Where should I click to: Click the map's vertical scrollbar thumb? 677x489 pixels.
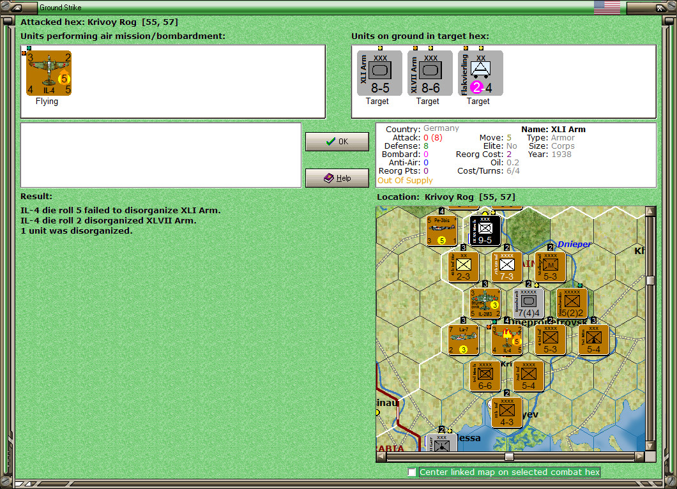pyautogui.click(x=650, y=280)
